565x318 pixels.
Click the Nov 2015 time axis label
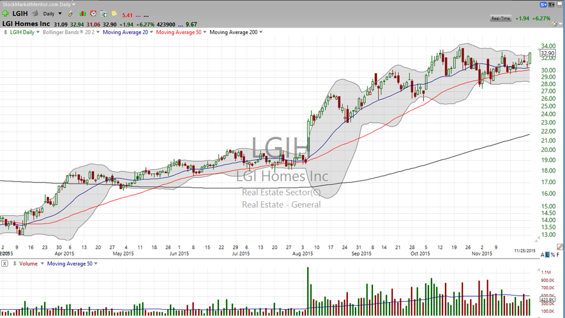pos(482,253)
